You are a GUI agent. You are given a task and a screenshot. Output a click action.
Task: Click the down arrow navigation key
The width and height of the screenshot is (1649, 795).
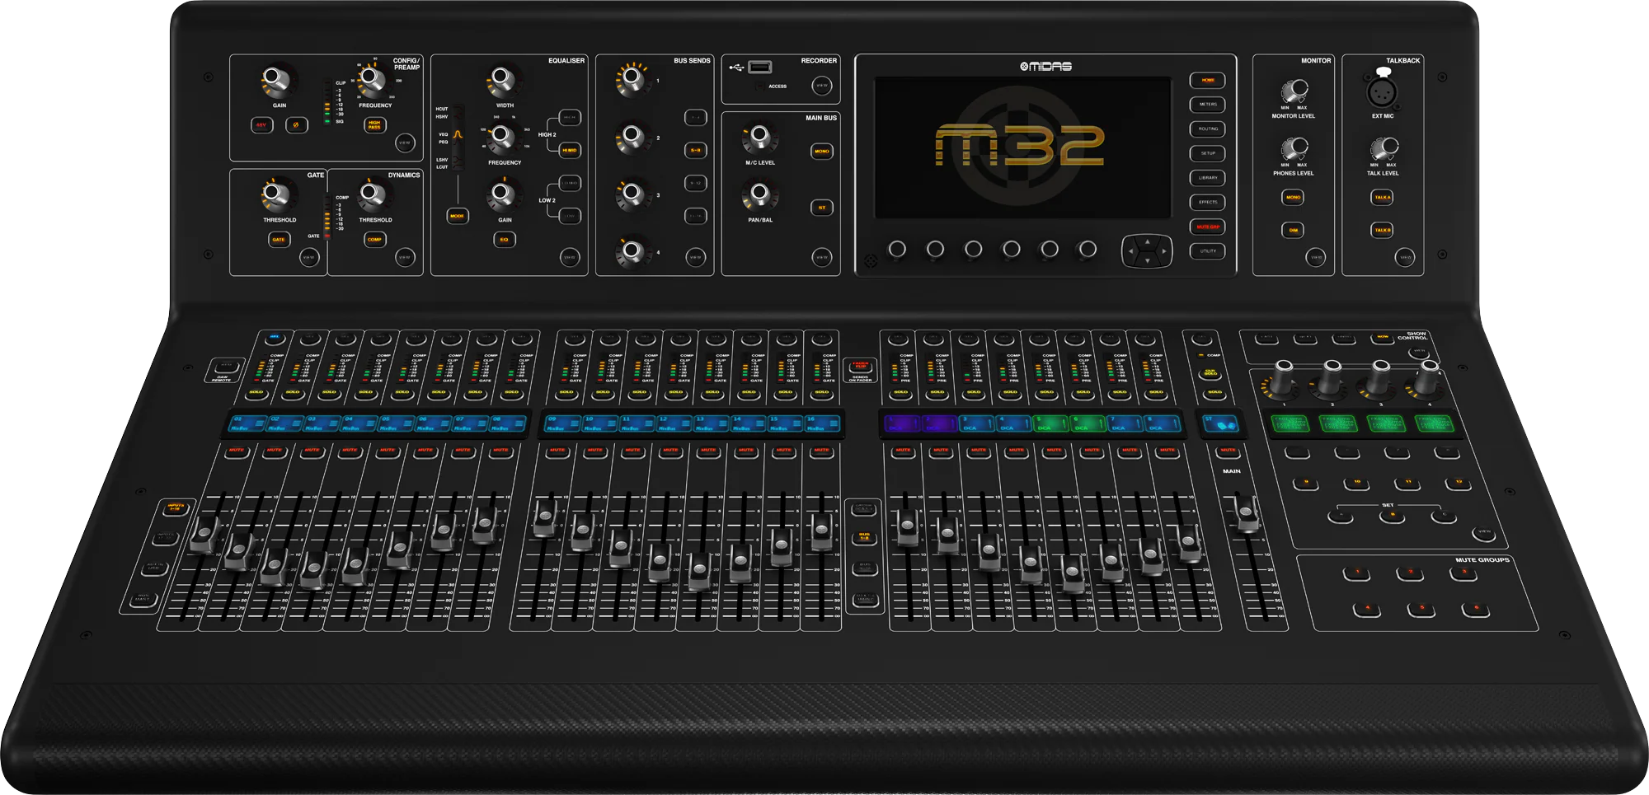(x=1147, y=260)
